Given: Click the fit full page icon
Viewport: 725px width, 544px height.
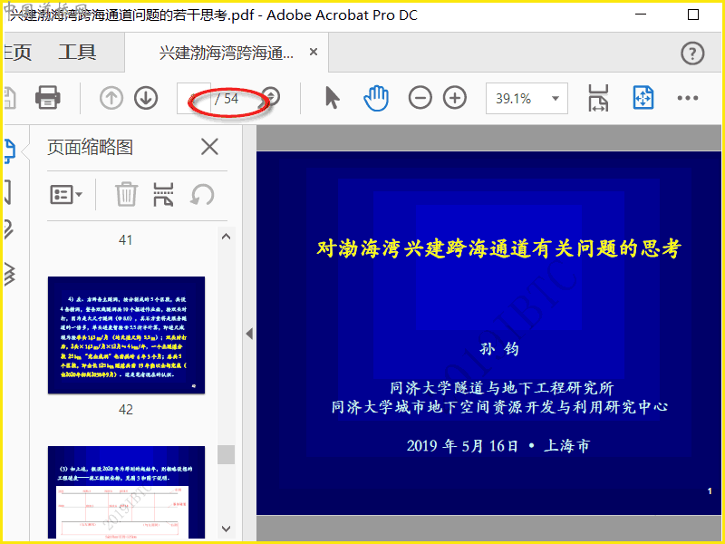Looking at the screenshot, I should pos(643,98).
